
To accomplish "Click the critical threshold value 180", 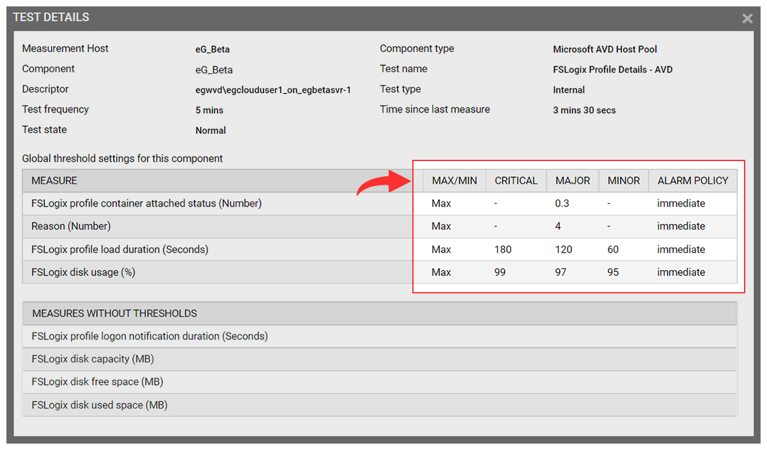I will [503, 249].
